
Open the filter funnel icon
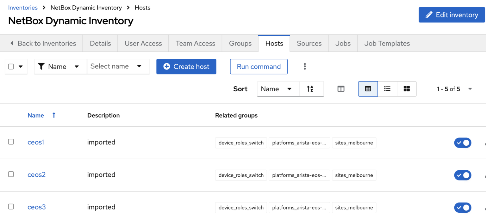[x=41, y=66]
